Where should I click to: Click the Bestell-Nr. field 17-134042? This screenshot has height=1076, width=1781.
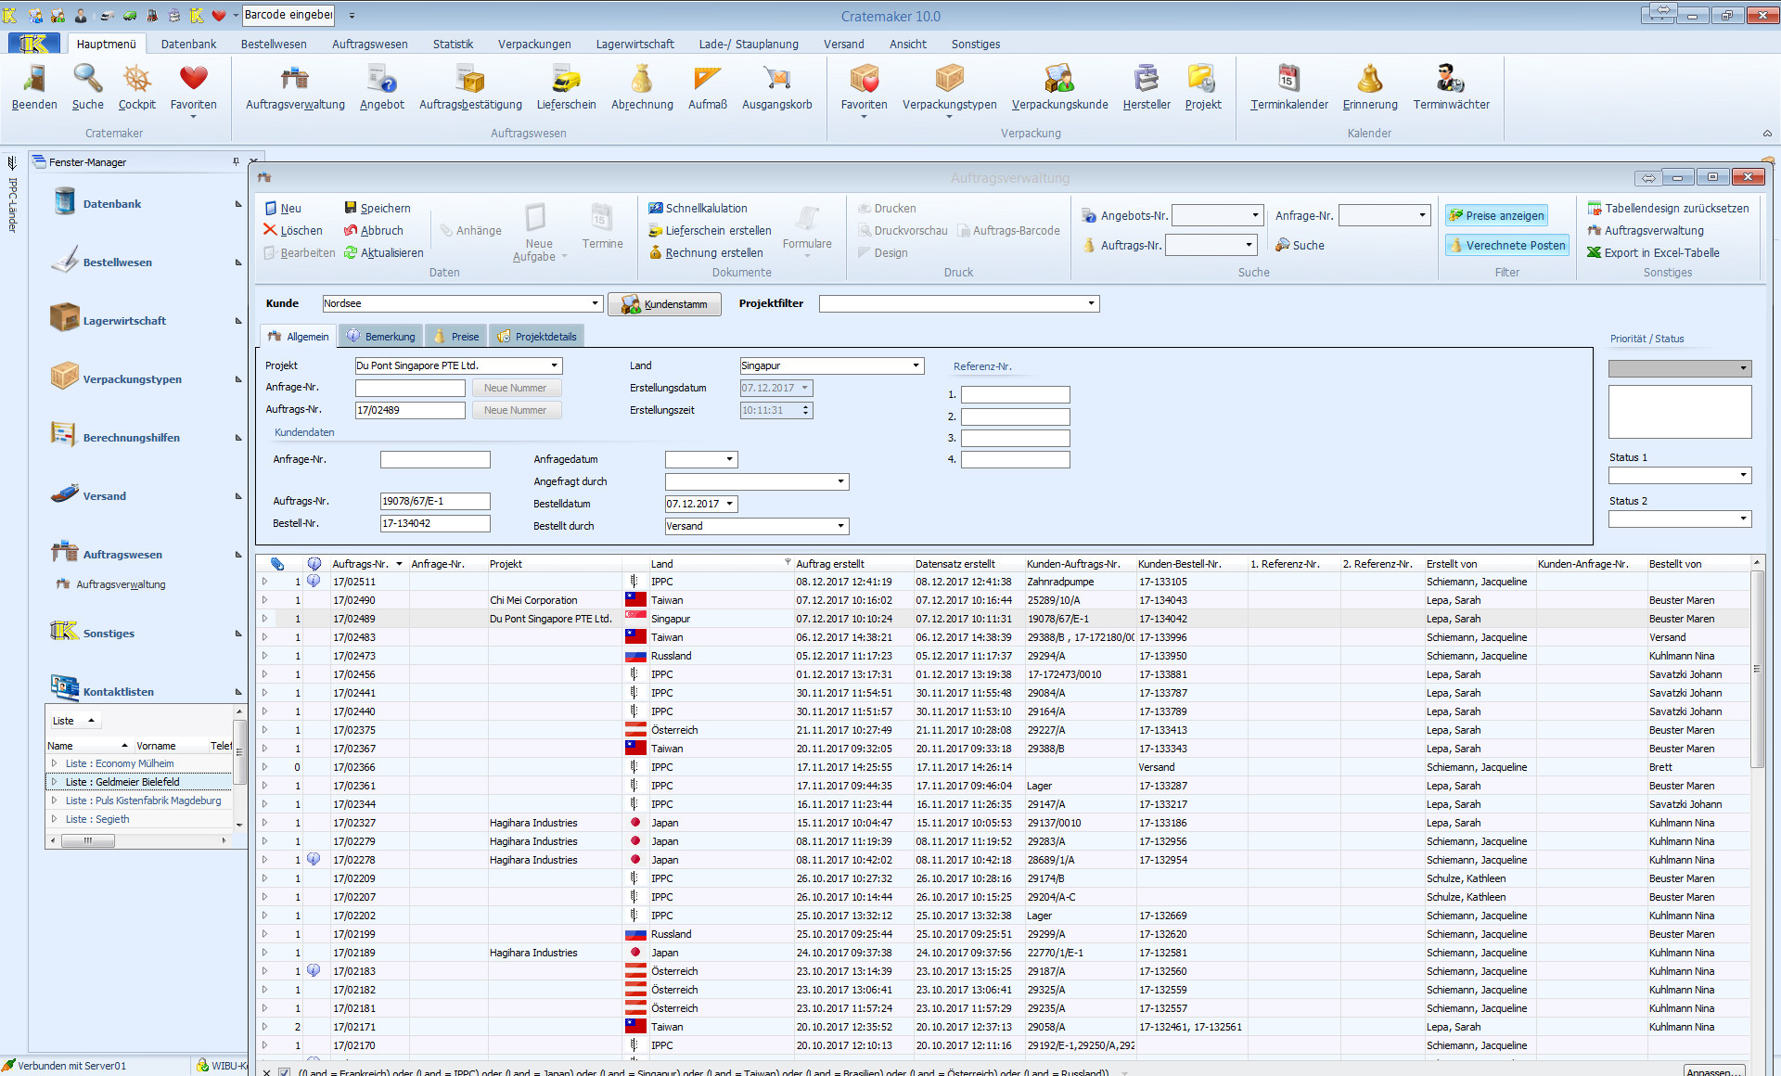point(435,523)
